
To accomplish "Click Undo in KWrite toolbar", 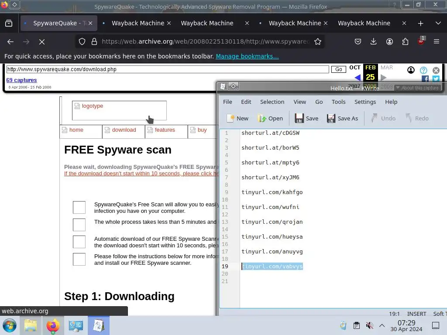I will (x=383, y=118).
